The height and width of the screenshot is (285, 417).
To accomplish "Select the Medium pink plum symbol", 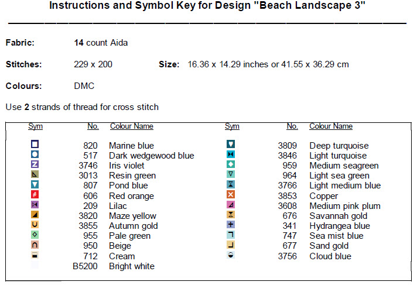I will 231,205.
